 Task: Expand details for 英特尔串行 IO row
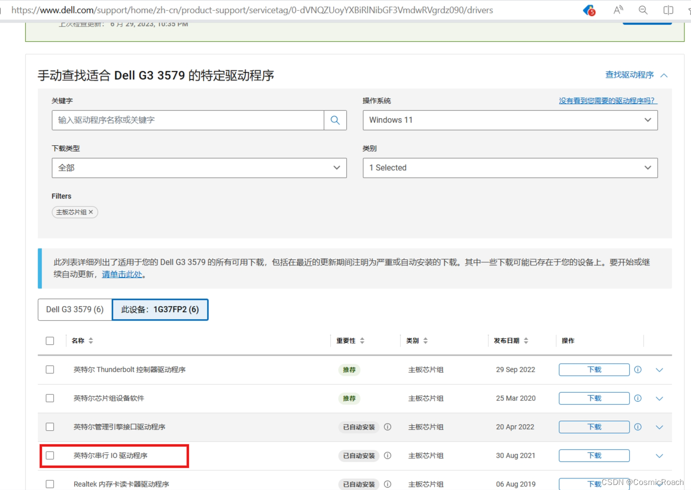click(x=659, y=456)
